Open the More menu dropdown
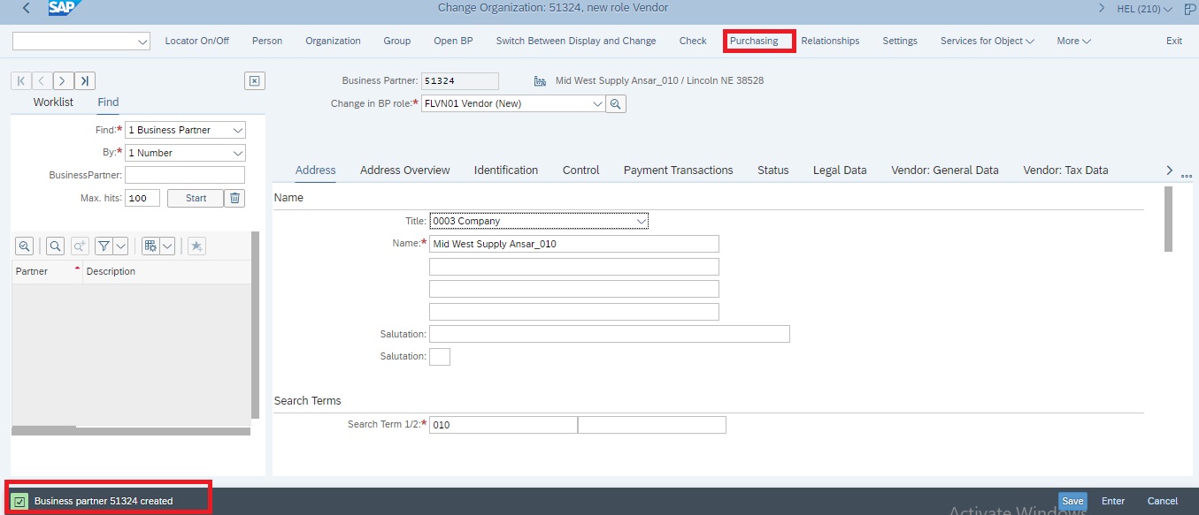This screenshot has height=515, width=1199. point(1072,41)
